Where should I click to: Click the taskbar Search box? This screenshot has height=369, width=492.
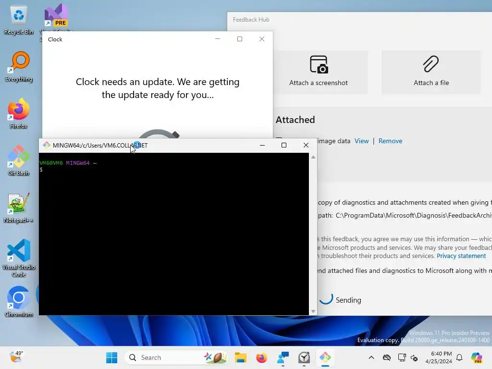click(x=176, y=357)
